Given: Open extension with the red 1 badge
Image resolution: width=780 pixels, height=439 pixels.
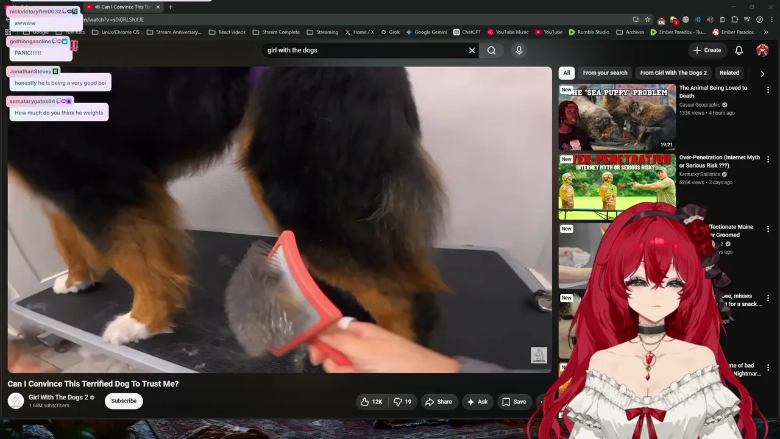Looking at the screenshot, I should tap(674, 20).
